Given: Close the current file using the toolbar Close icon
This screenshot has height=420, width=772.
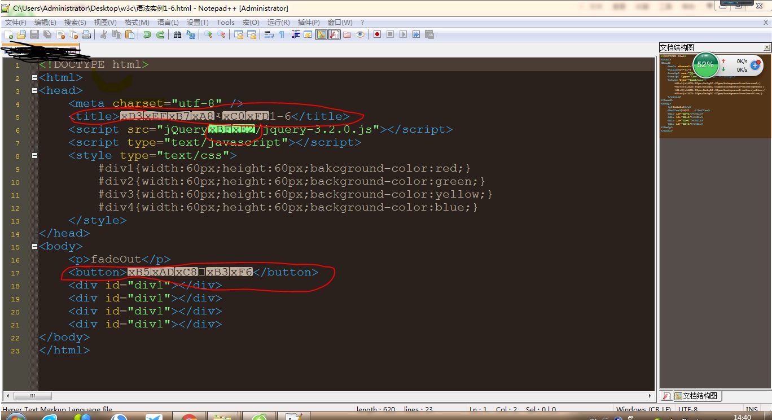Looking at the screenshot, I should 60,34.
